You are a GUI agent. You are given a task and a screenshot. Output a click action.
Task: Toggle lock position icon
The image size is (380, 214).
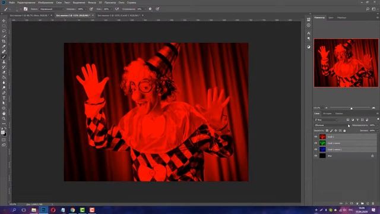[x=335, y=131]
